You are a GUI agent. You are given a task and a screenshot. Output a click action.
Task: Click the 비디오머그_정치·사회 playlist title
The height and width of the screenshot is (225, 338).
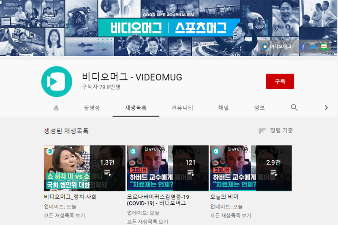70,197
